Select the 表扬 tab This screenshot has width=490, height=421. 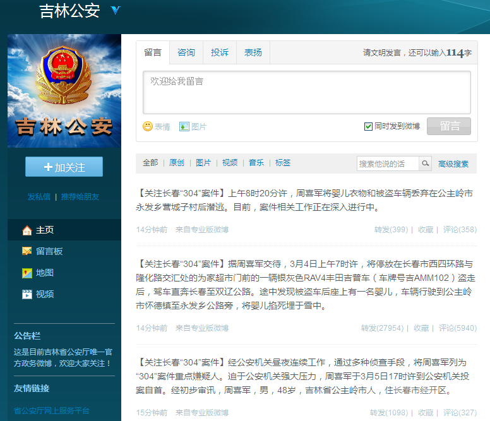[x=253, y=52]
